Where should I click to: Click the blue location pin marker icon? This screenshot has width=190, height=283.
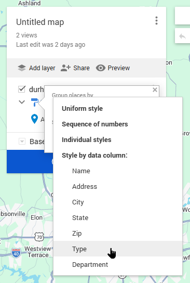[34, 119]
